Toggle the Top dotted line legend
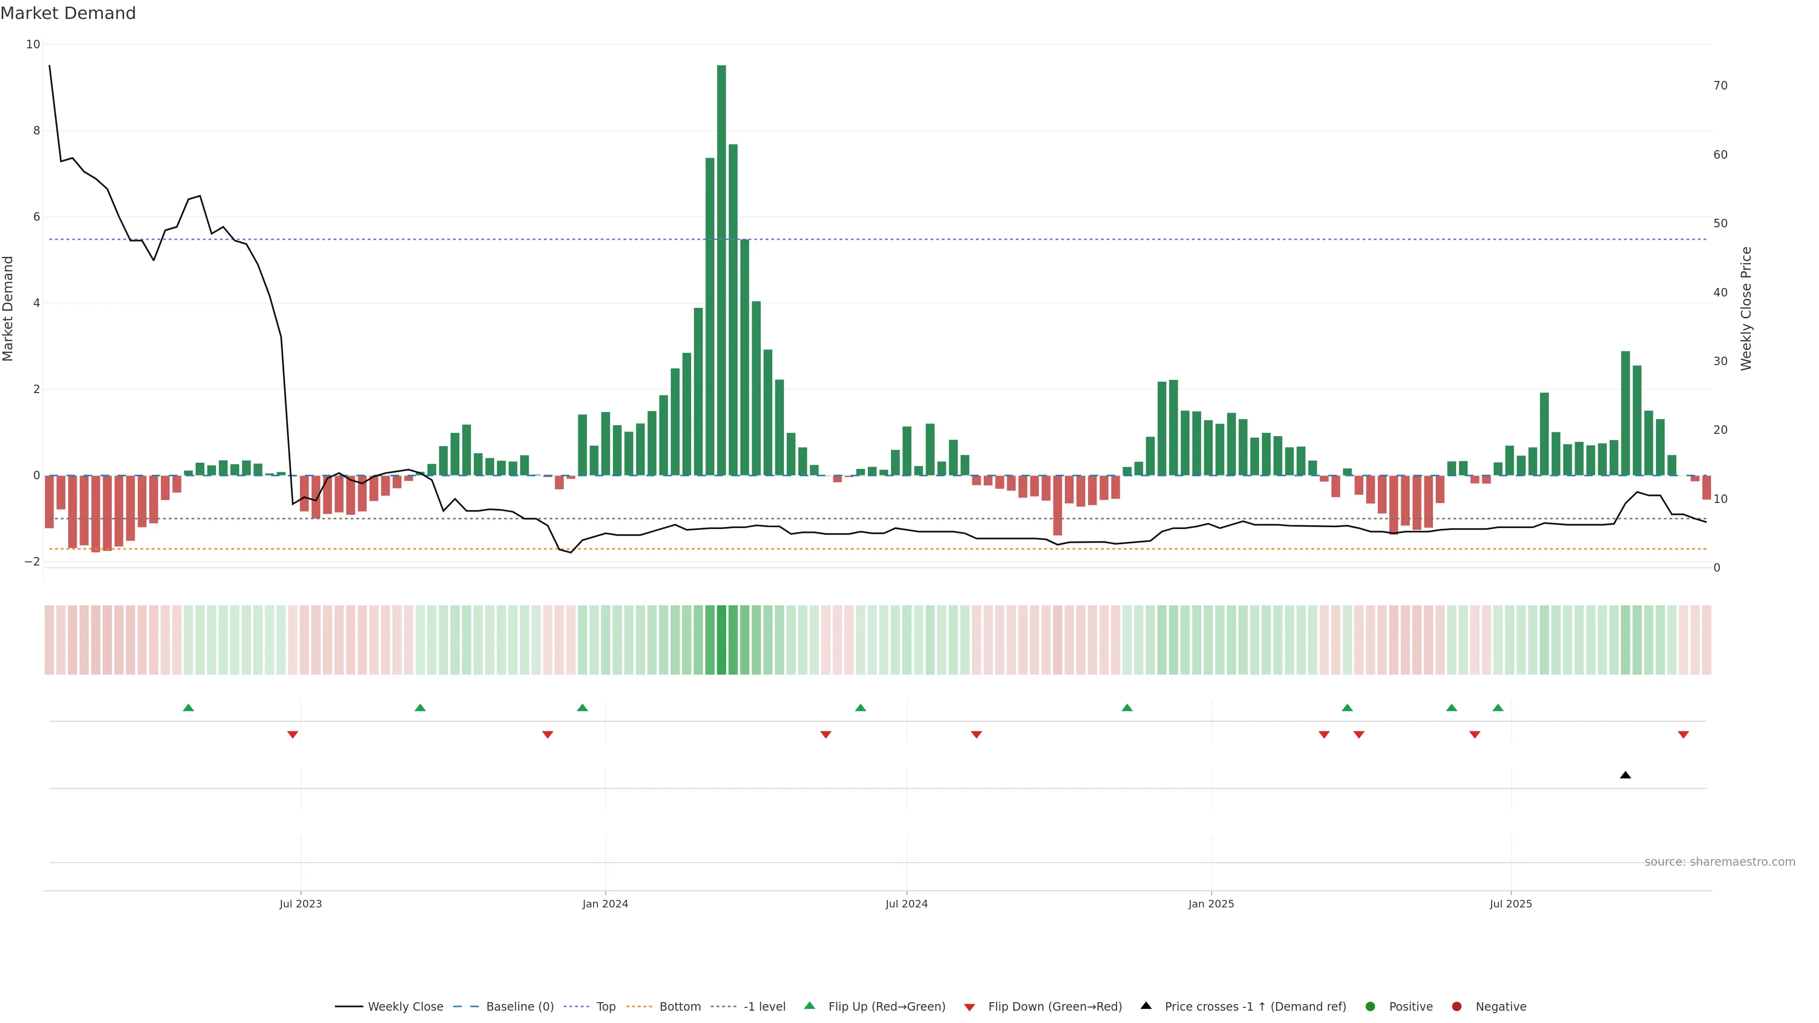Screen dimensions: 1819x1023 (x=605, y=1007)
